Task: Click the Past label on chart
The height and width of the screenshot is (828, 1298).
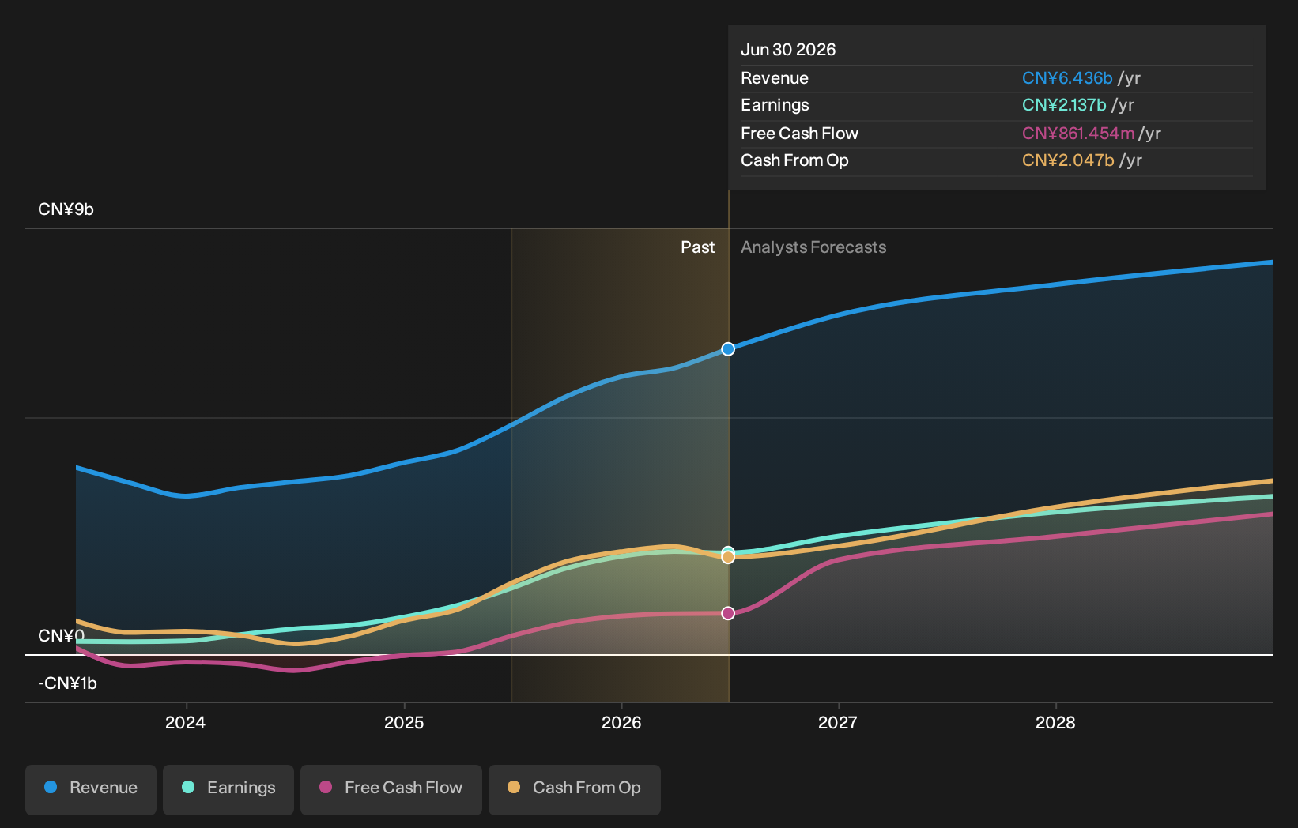Action: coord(698,247)
